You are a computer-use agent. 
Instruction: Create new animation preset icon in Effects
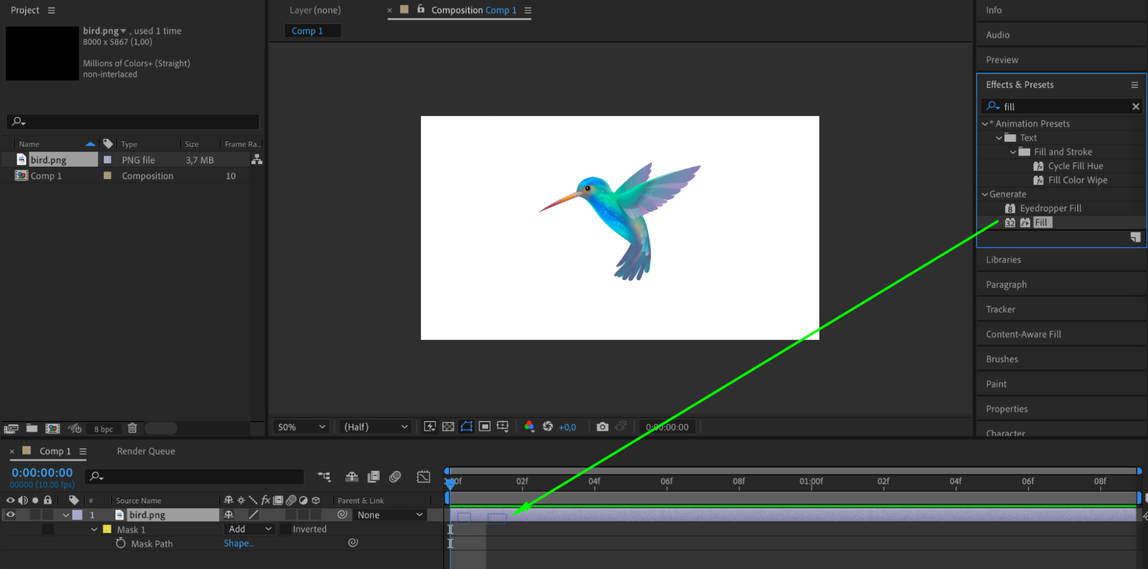(x=1135, y=237)
